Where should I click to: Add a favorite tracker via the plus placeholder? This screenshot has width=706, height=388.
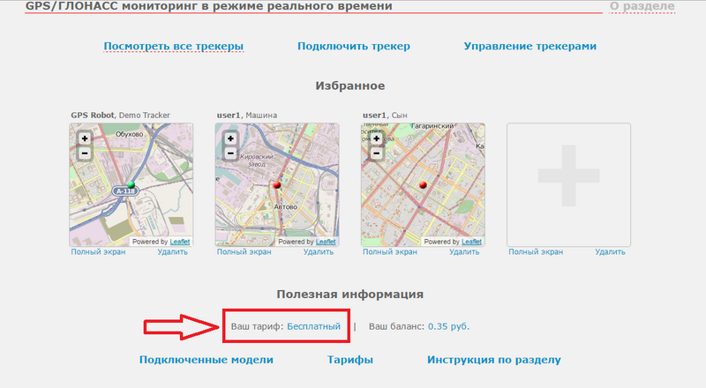[x=568, y=184]
